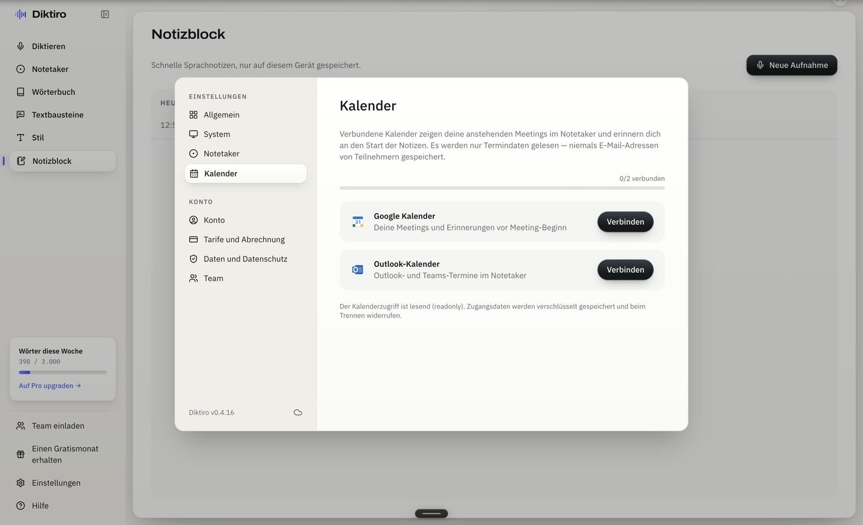Select Notizblock in the main sidebar
The image size is (863, 525).
click(x=63, y=161)
